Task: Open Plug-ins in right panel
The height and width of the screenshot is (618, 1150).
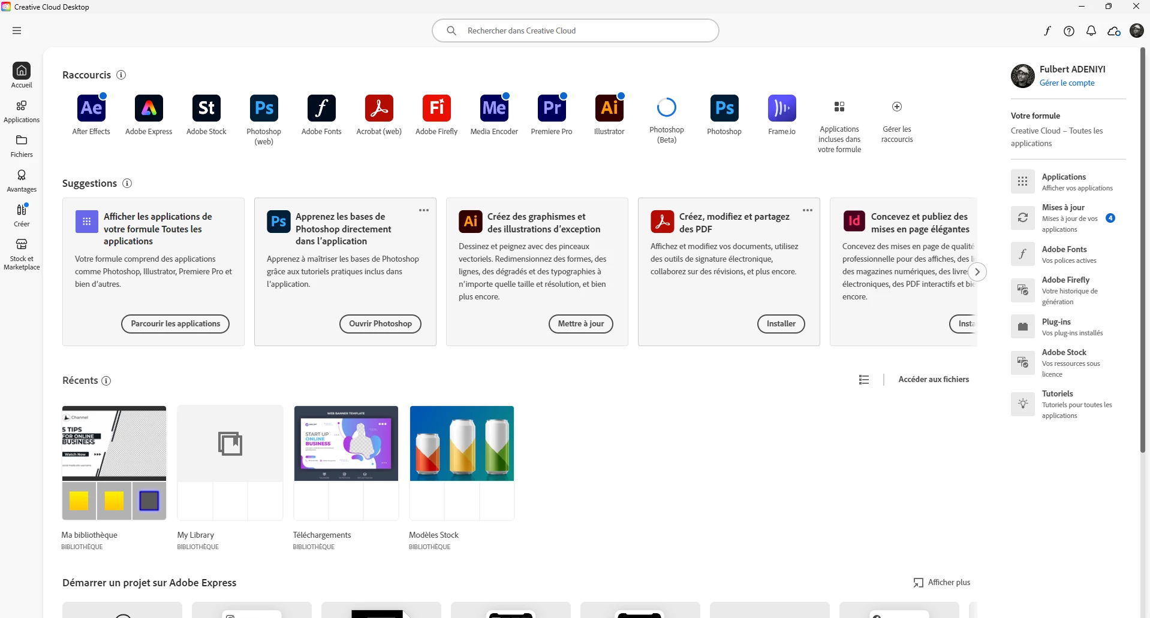Action: [1068, 327]
